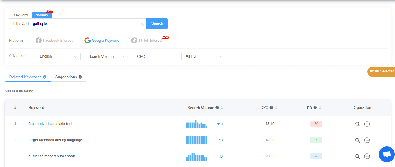Image resolution: width=395 pixels, height=167 pixels.
Task: Open the live chat bubble
Action: [x=386, y=154]
